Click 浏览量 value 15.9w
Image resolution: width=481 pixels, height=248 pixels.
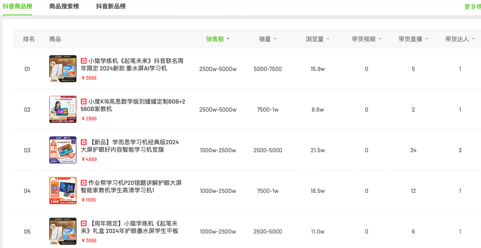pos(318,69)
